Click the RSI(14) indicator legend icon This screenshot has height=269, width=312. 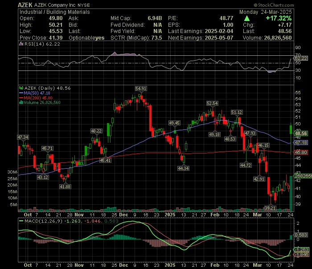pyautogui.click(x=21, y=44)
